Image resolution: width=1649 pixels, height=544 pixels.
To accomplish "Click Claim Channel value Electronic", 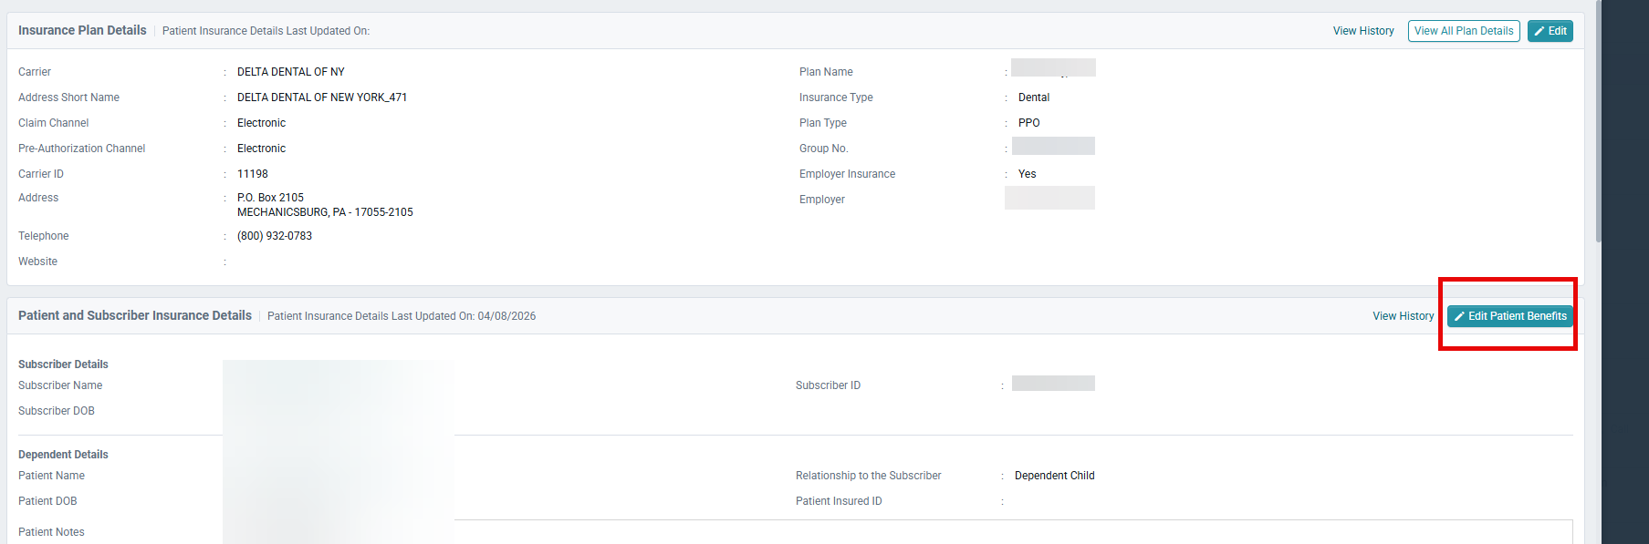I will 261,123.
